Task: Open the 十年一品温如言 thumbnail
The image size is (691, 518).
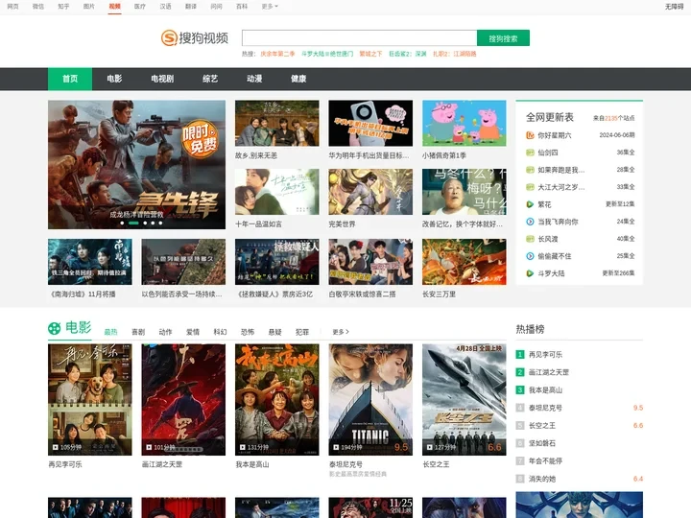Action: click(x=276, y=192)
